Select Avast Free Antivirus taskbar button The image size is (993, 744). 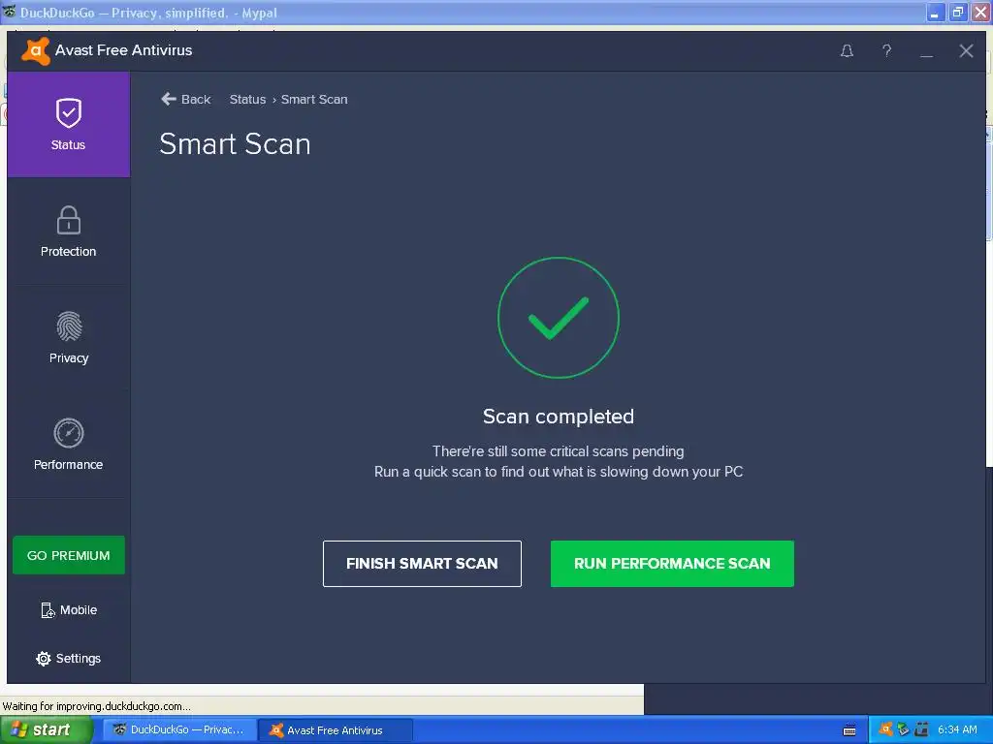336,730
